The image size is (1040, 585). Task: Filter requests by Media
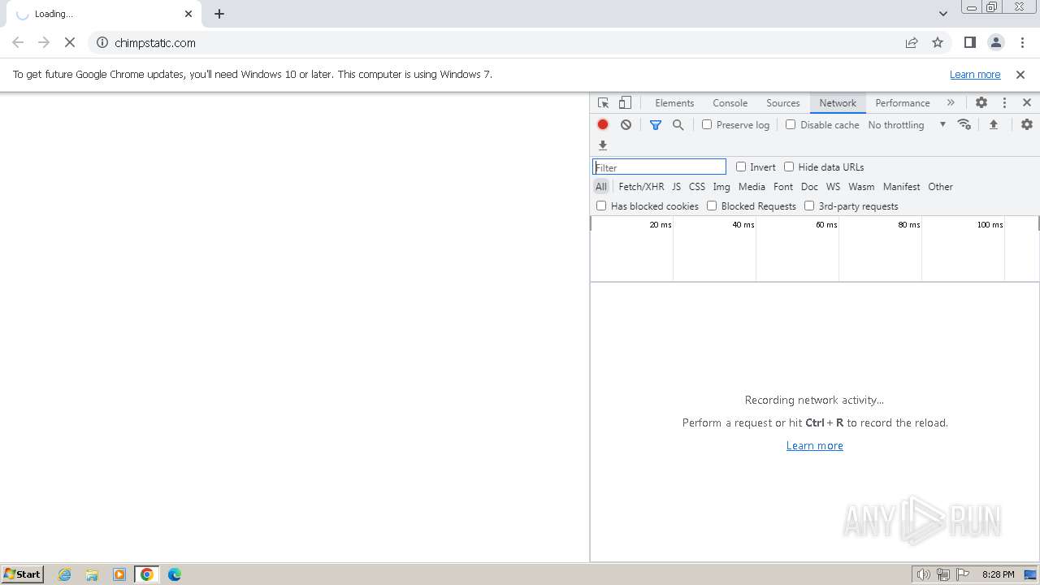752,187
